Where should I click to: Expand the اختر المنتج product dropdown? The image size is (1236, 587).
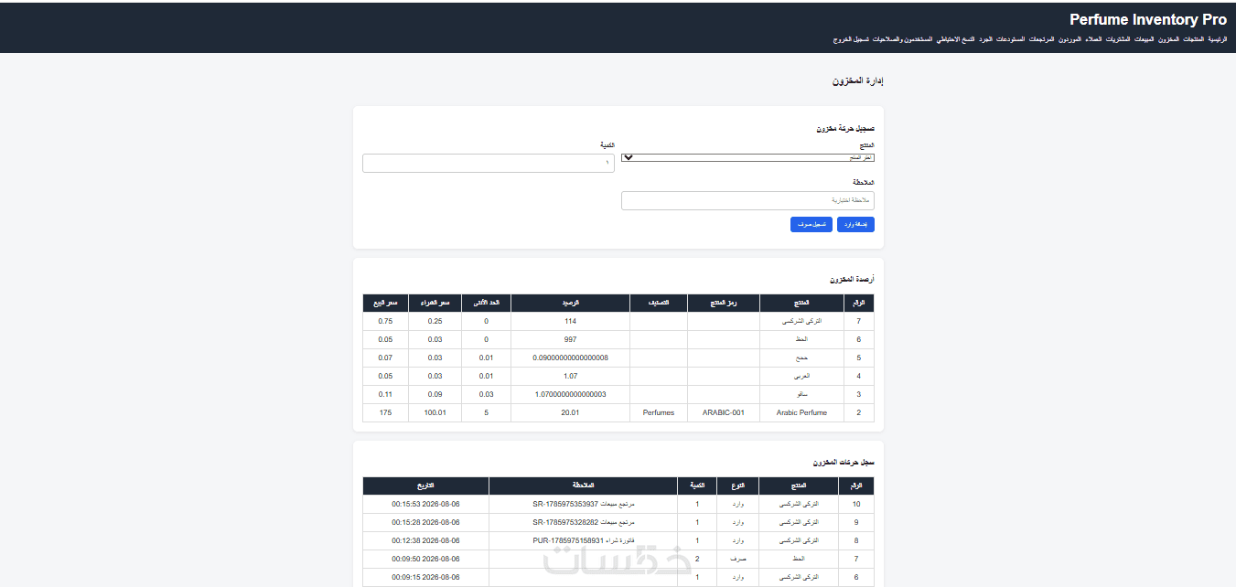747,157
